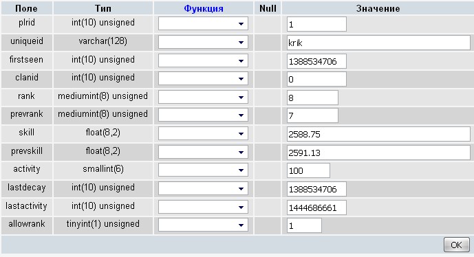Click the Поле column header
Image resolution: width=474 pixels, height=257 pixels.
point(26,8)
